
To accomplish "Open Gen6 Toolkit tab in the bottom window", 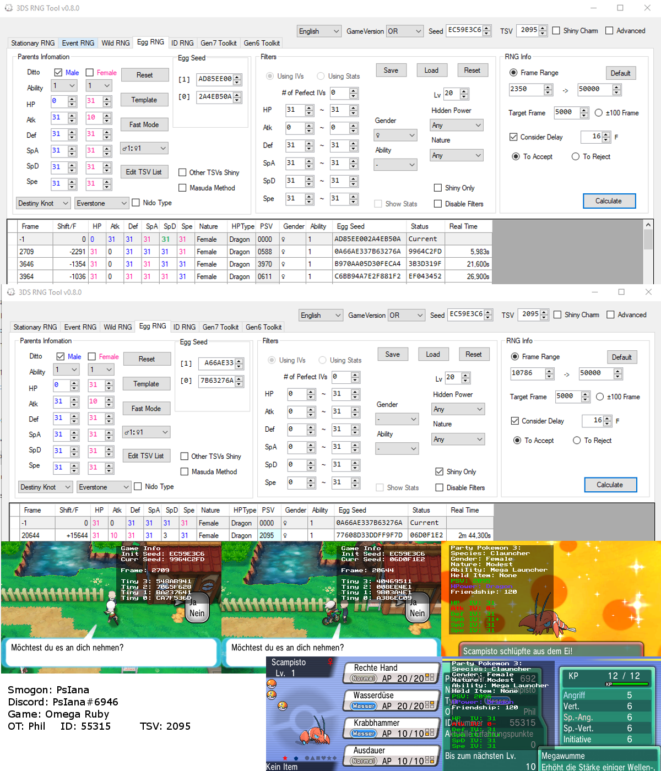I will [264, 327].
